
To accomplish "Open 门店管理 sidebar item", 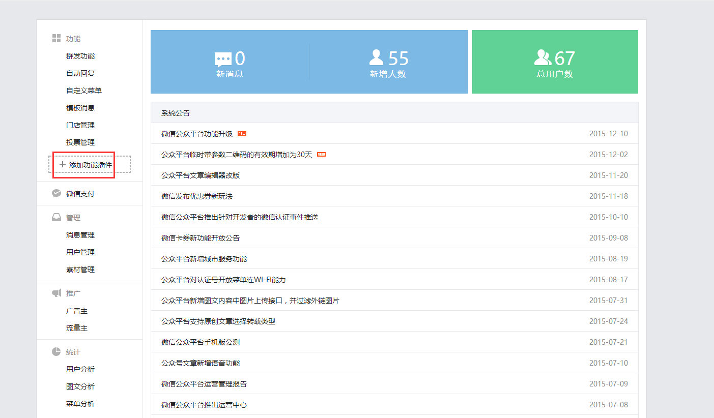I will coord(80,125).
